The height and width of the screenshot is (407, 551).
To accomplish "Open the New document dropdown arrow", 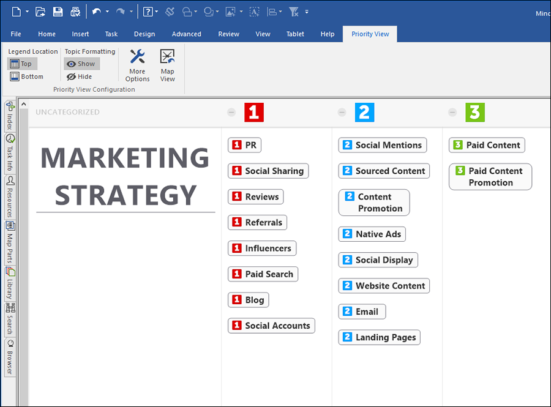I will (27, 12).
